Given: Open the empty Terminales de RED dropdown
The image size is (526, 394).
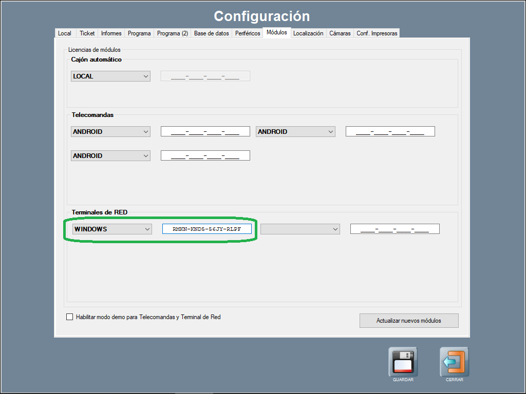Looking at the screenshot, I should pyautogui.click(x=300, y=229).
